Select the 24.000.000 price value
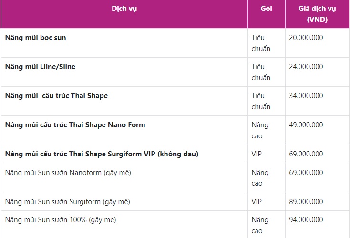Screen dimensions: 350x238 coord(306,67)
